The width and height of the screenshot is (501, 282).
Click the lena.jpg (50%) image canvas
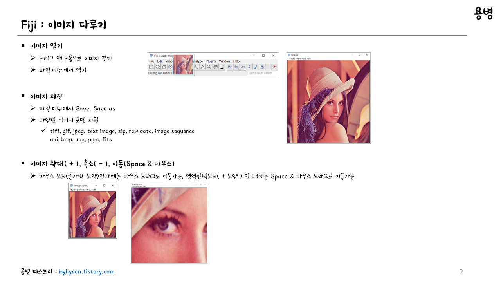point(93,214)
